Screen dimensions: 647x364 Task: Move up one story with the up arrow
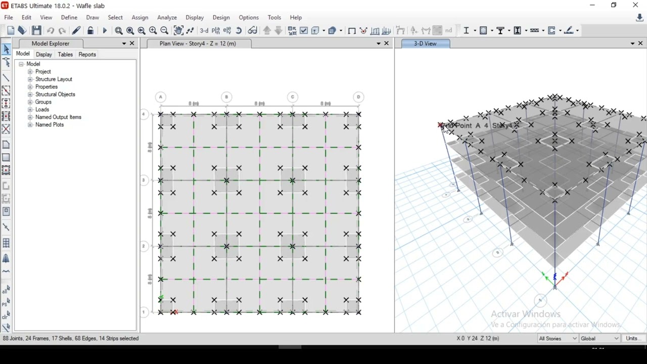267,30
